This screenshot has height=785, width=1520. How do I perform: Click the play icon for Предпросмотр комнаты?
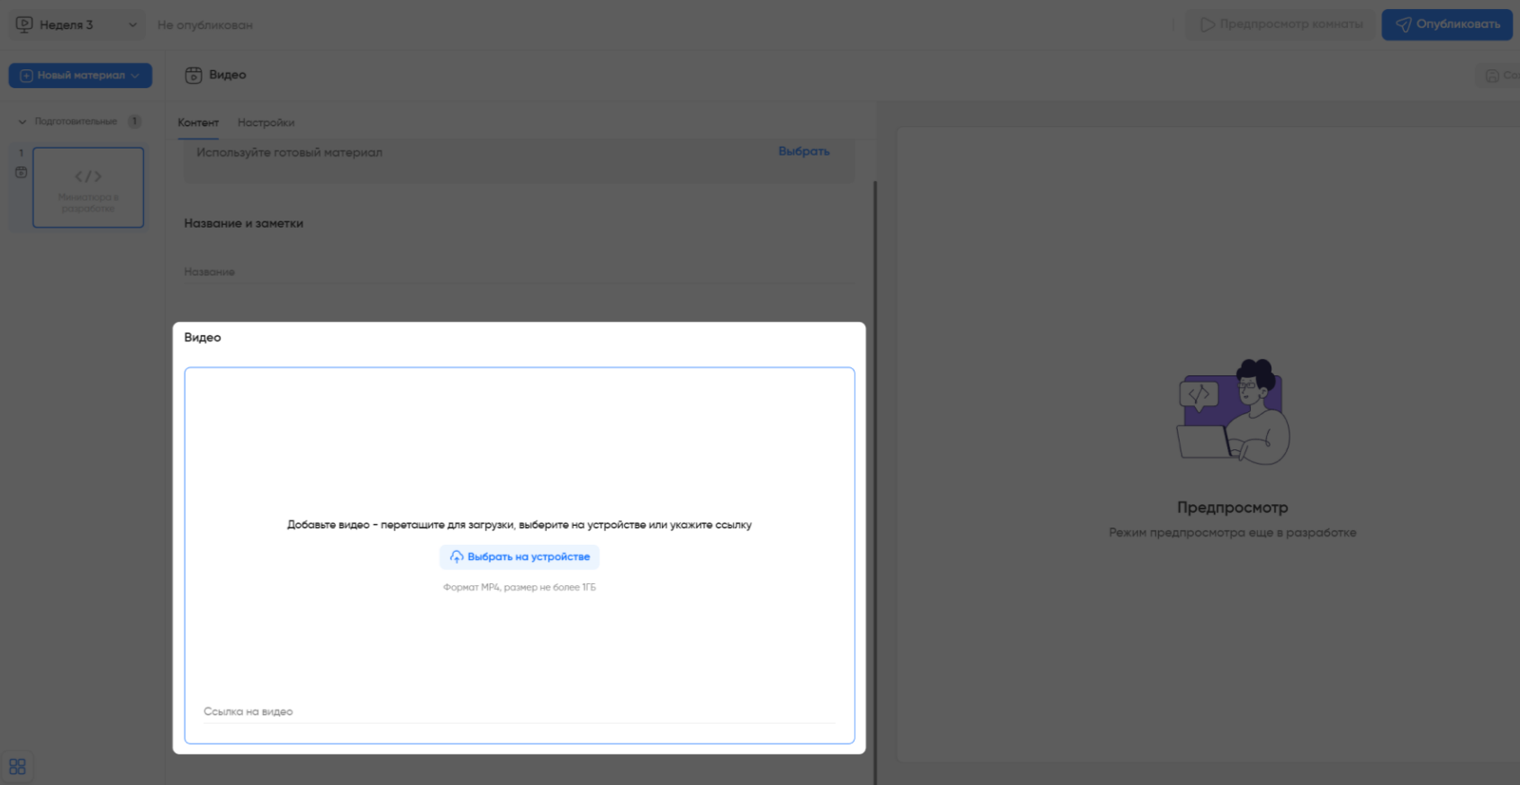tap(1208, 25)
